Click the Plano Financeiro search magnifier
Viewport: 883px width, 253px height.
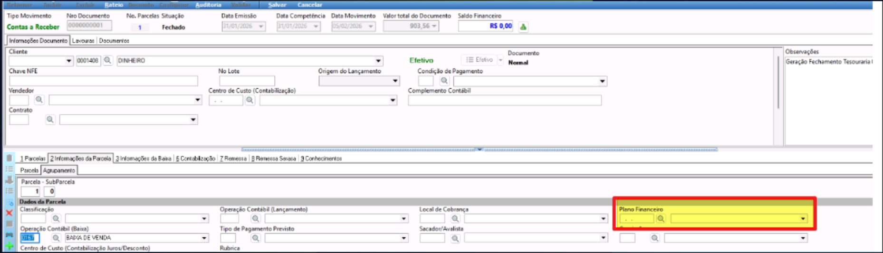[x=661, y=219]
